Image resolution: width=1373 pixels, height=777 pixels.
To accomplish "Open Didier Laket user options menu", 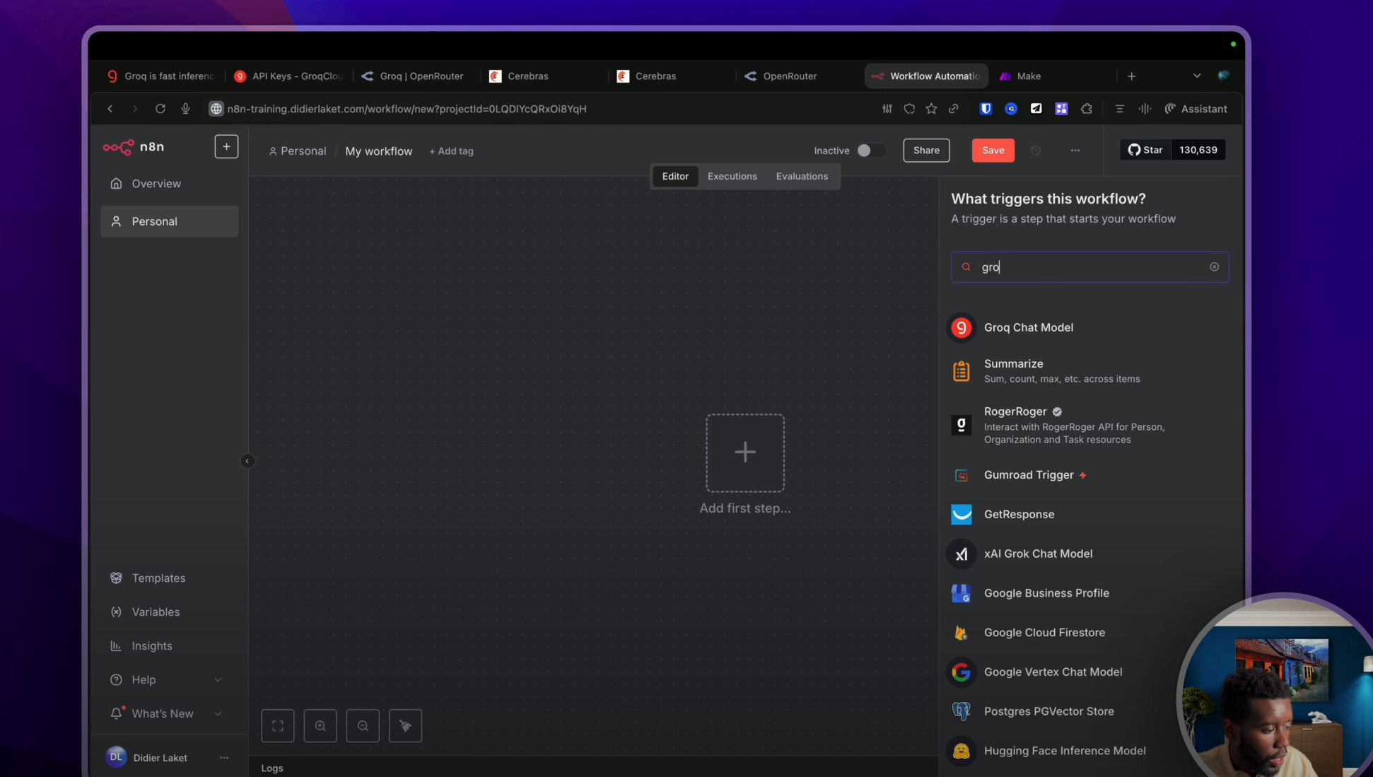I will coord(224,758).
